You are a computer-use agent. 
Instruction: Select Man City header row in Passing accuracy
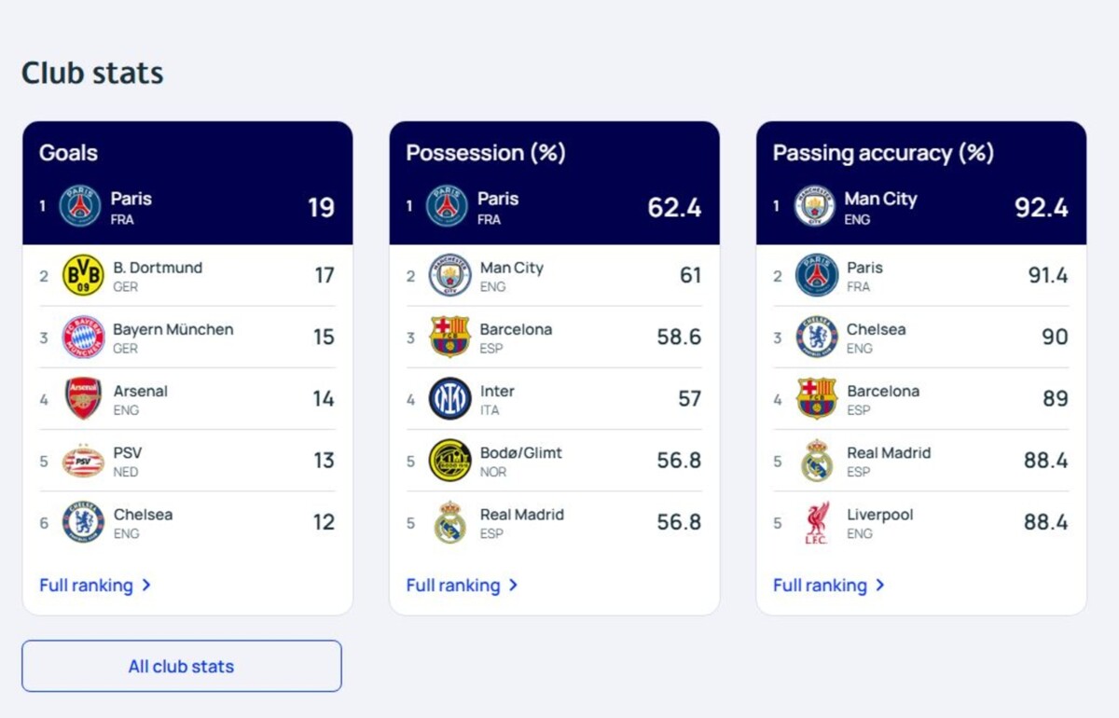921,207
